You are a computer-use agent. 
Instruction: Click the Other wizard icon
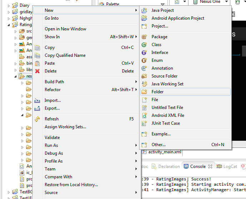144,145
